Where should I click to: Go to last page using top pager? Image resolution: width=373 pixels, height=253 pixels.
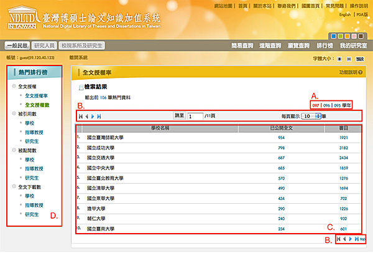pos(99,116)
